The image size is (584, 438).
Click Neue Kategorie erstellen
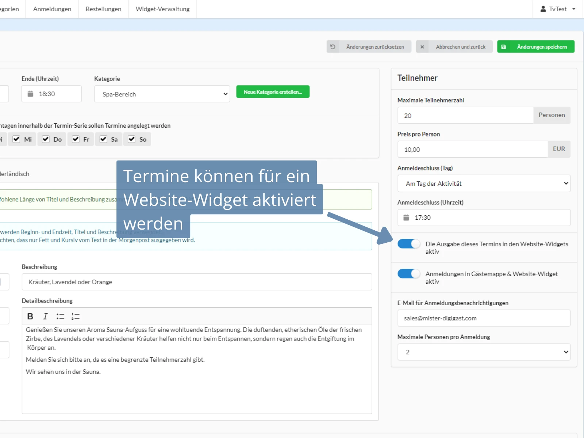coord(273,92)
